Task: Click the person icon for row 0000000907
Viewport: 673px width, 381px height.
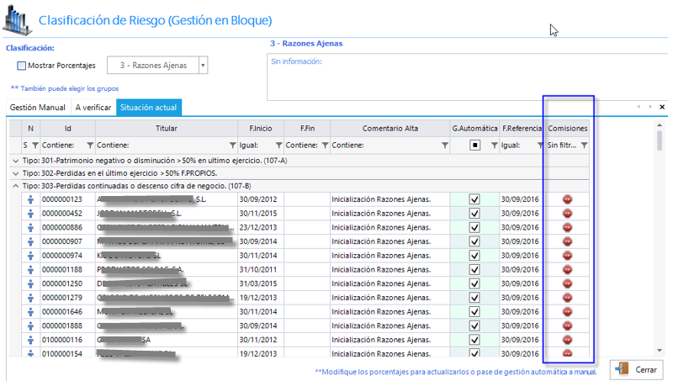Action: click(x=30, y=241)
